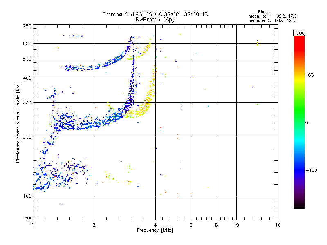Click the x-axis tick label '16'
Image resolution: width=327 pixels, height=245 pixels.
[x=278, y=225]
